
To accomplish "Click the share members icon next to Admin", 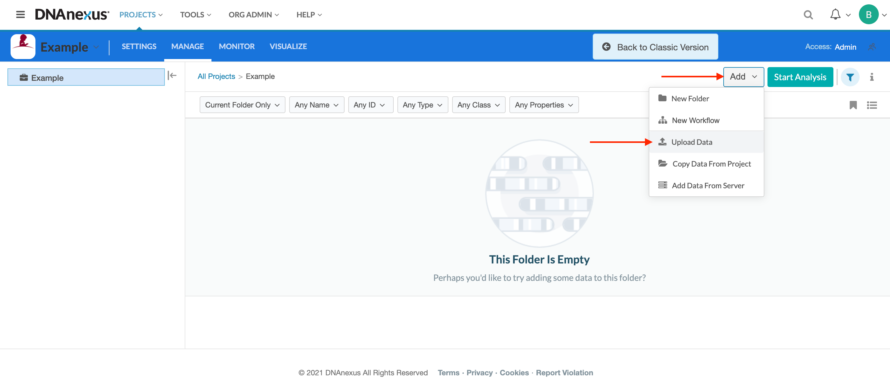I will click(872, 47).
